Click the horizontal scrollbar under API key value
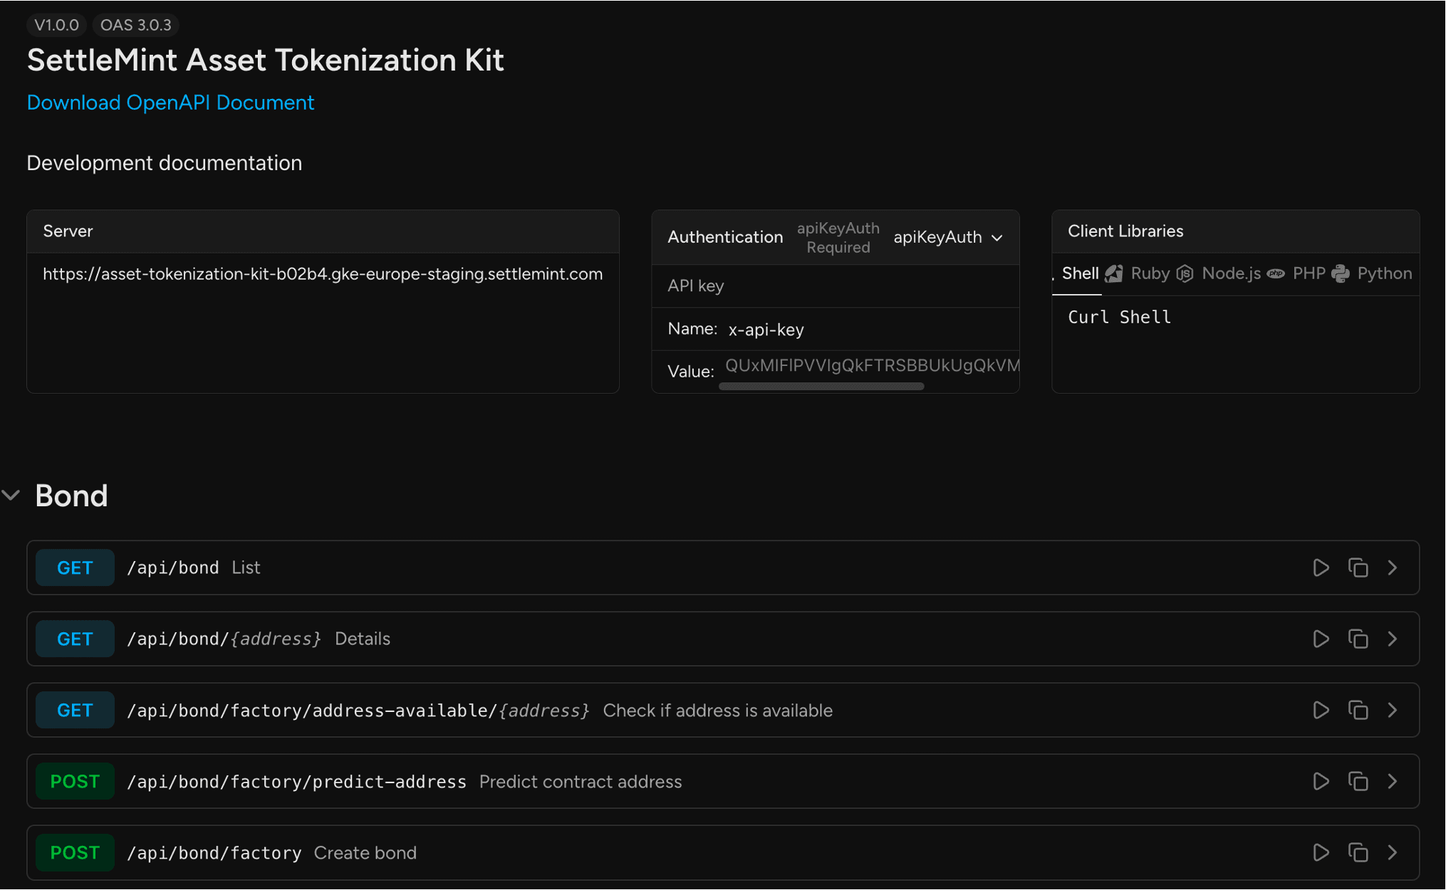 point(821,386)
